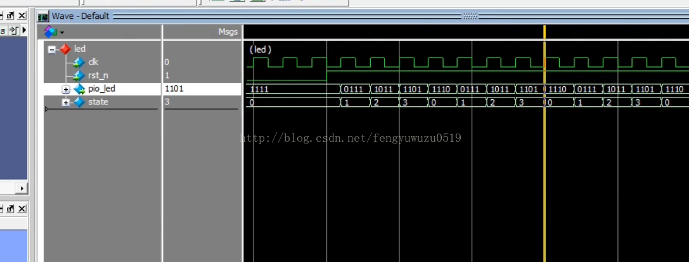Click the (led) label in the waveform pane

click(x=261, y=49)
